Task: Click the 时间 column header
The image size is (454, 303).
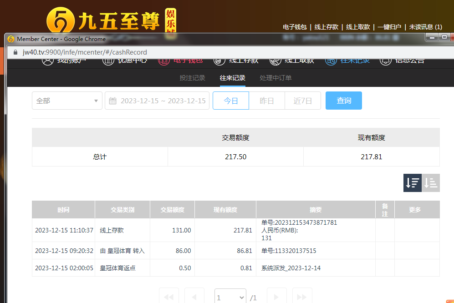Action: coord(63,210)
